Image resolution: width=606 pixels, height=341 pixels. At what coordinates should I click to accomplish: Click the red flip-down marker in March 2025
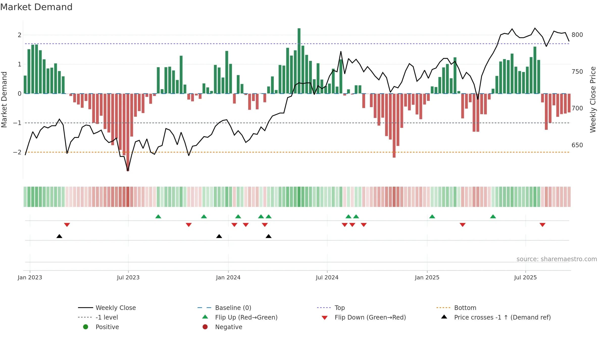click(463, 225)
